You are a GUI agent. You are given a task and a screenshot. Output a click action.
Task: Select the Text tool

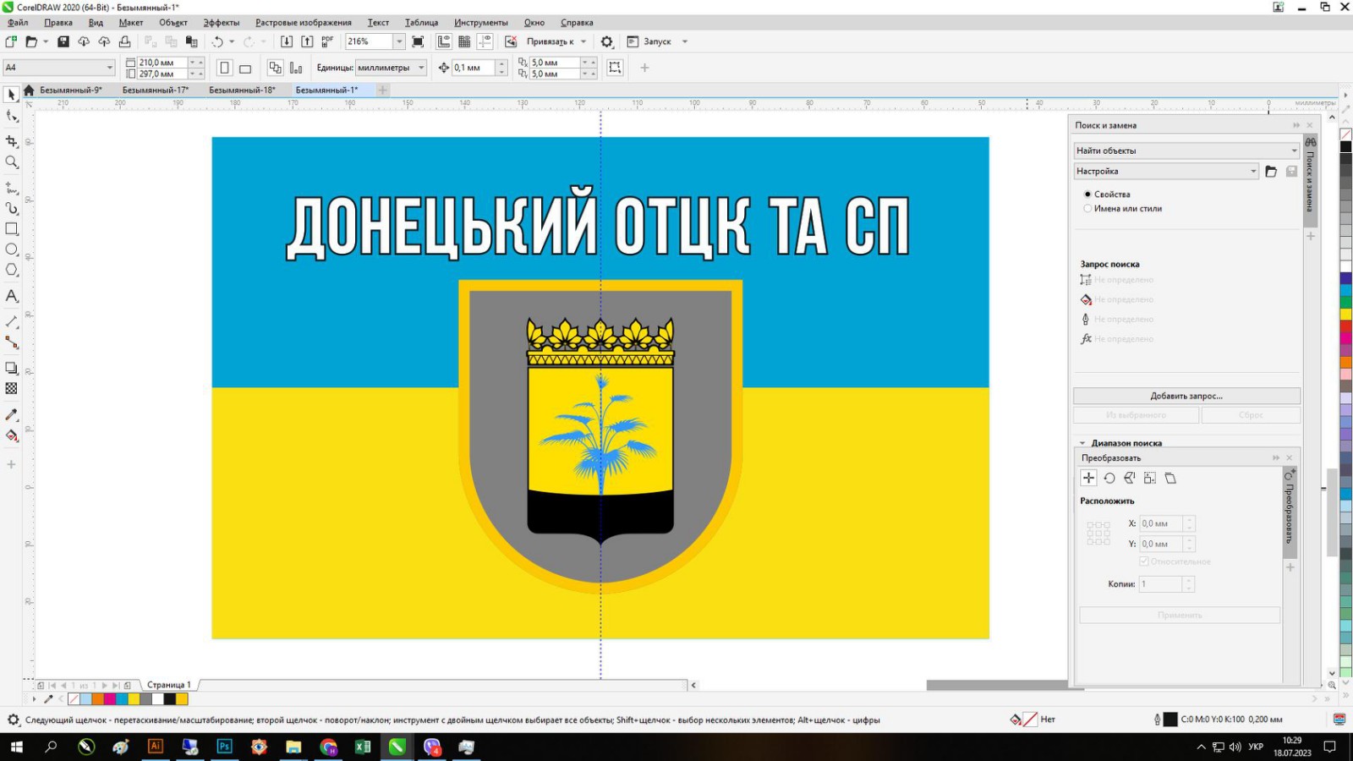pyautogui.click(x=12, y=296)
